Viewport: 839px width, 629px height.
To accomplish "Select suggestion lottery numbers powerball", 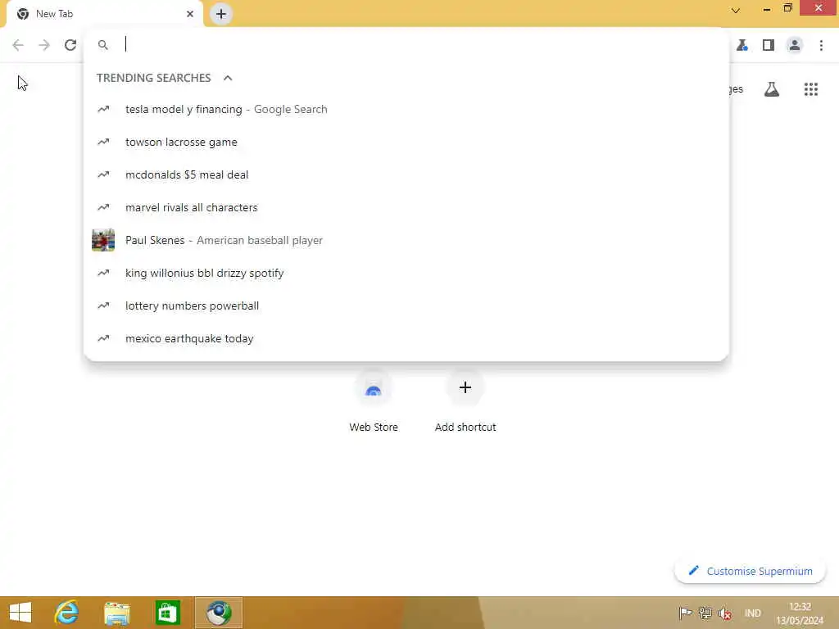I will coord(406,306).
